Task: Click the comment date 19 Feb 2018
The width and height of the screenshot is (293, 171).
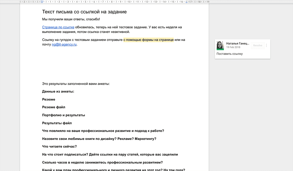Action: (233, 47)
